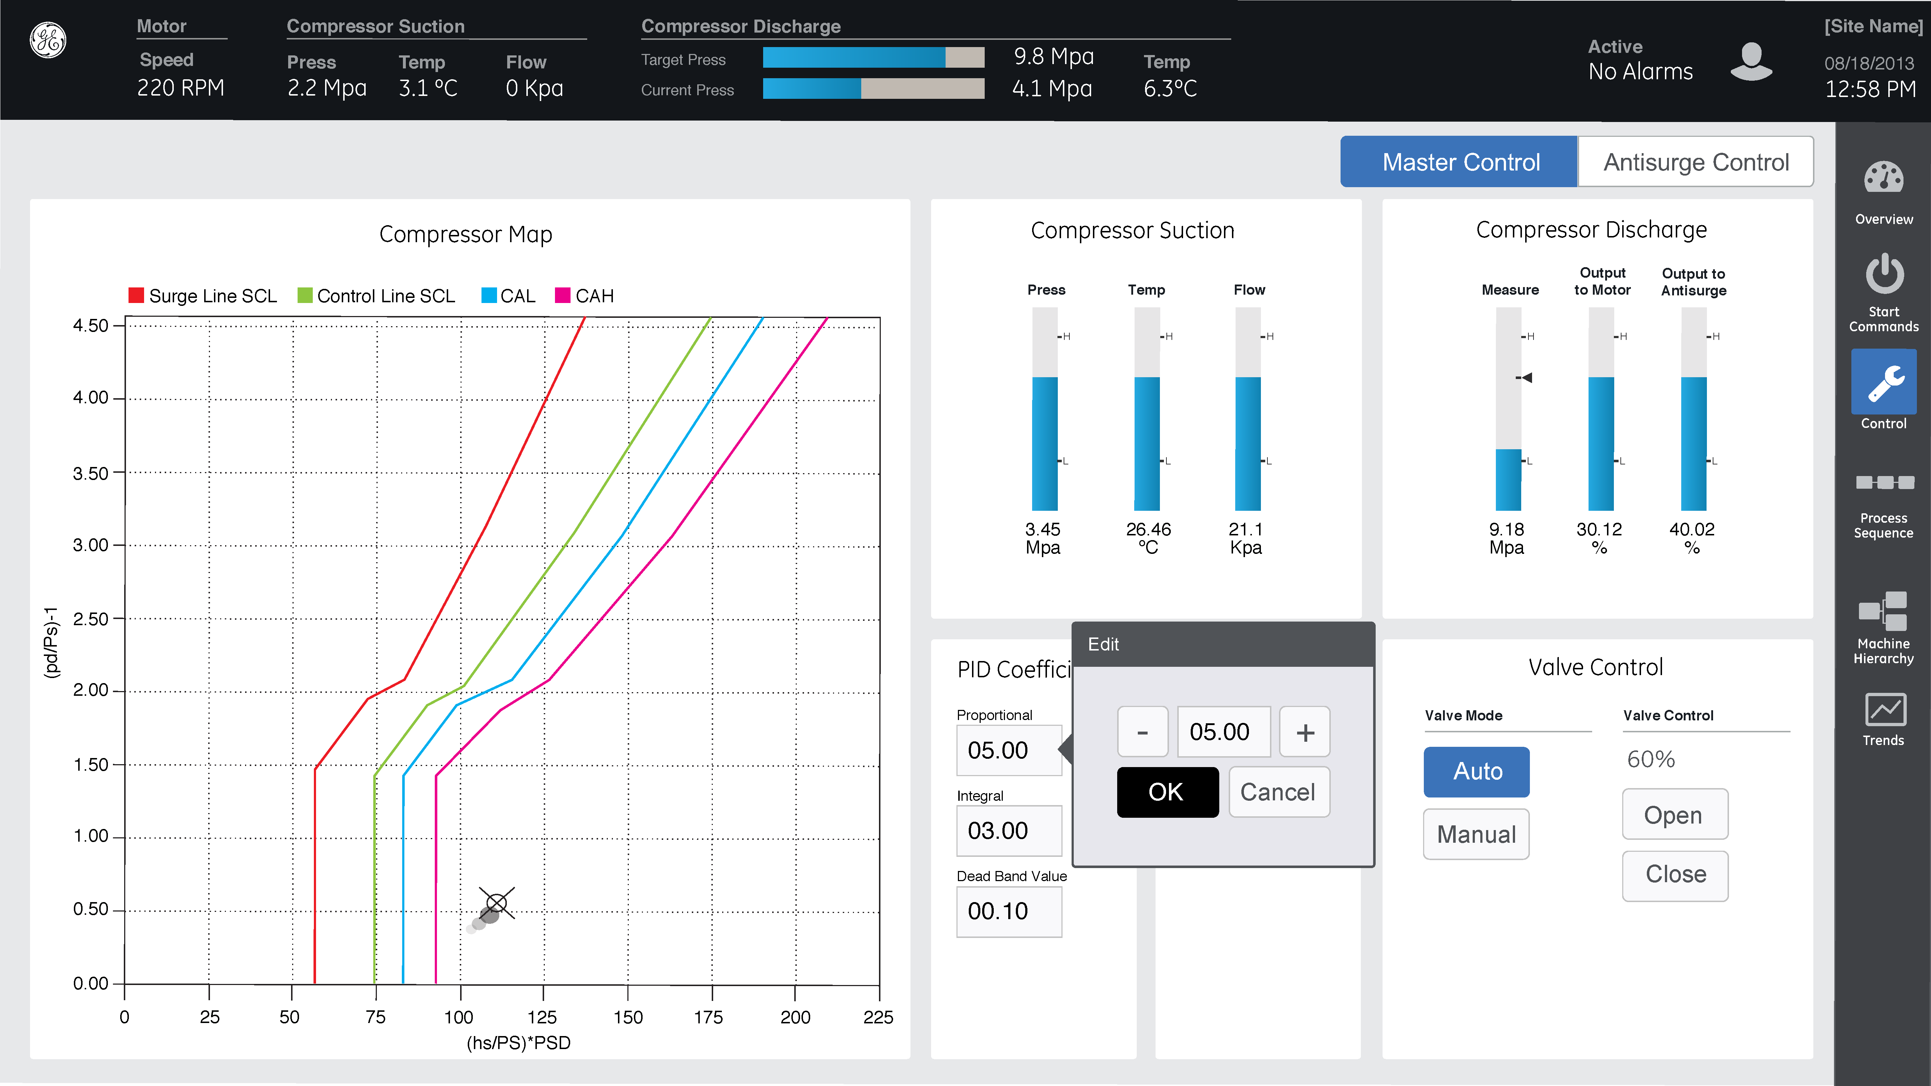Click the blue CAL legend swatch
The image size is (1931, 1086).
coord(489,295)
